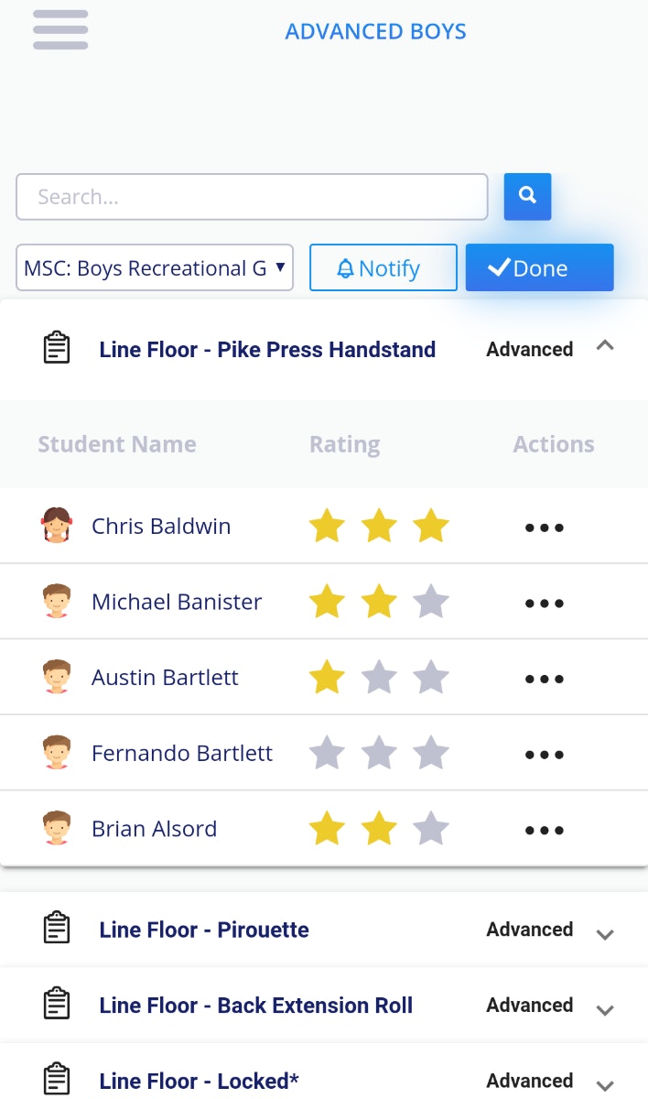Toggle the third star for Michael Banister
Viewport: 648px width, 1099px height.
tap(431, 602)
